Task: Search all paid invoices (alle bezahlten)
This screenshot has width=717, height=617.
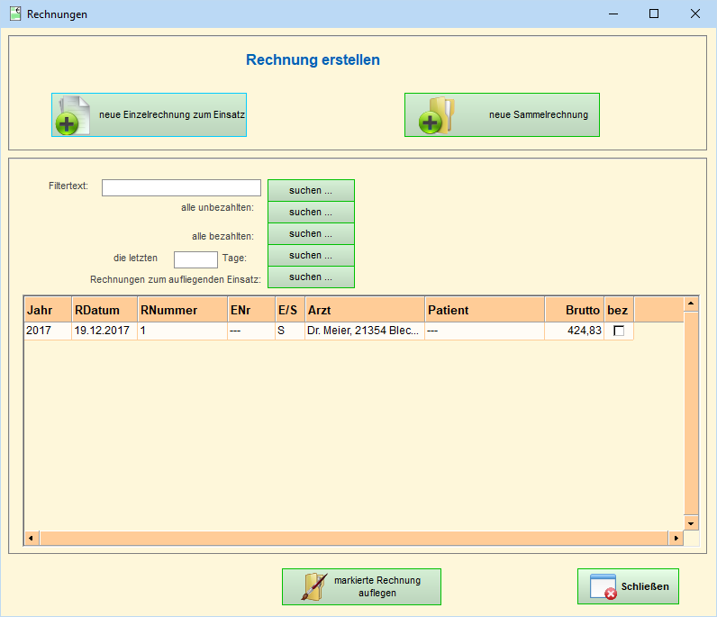Action: (x=311, y=234)
